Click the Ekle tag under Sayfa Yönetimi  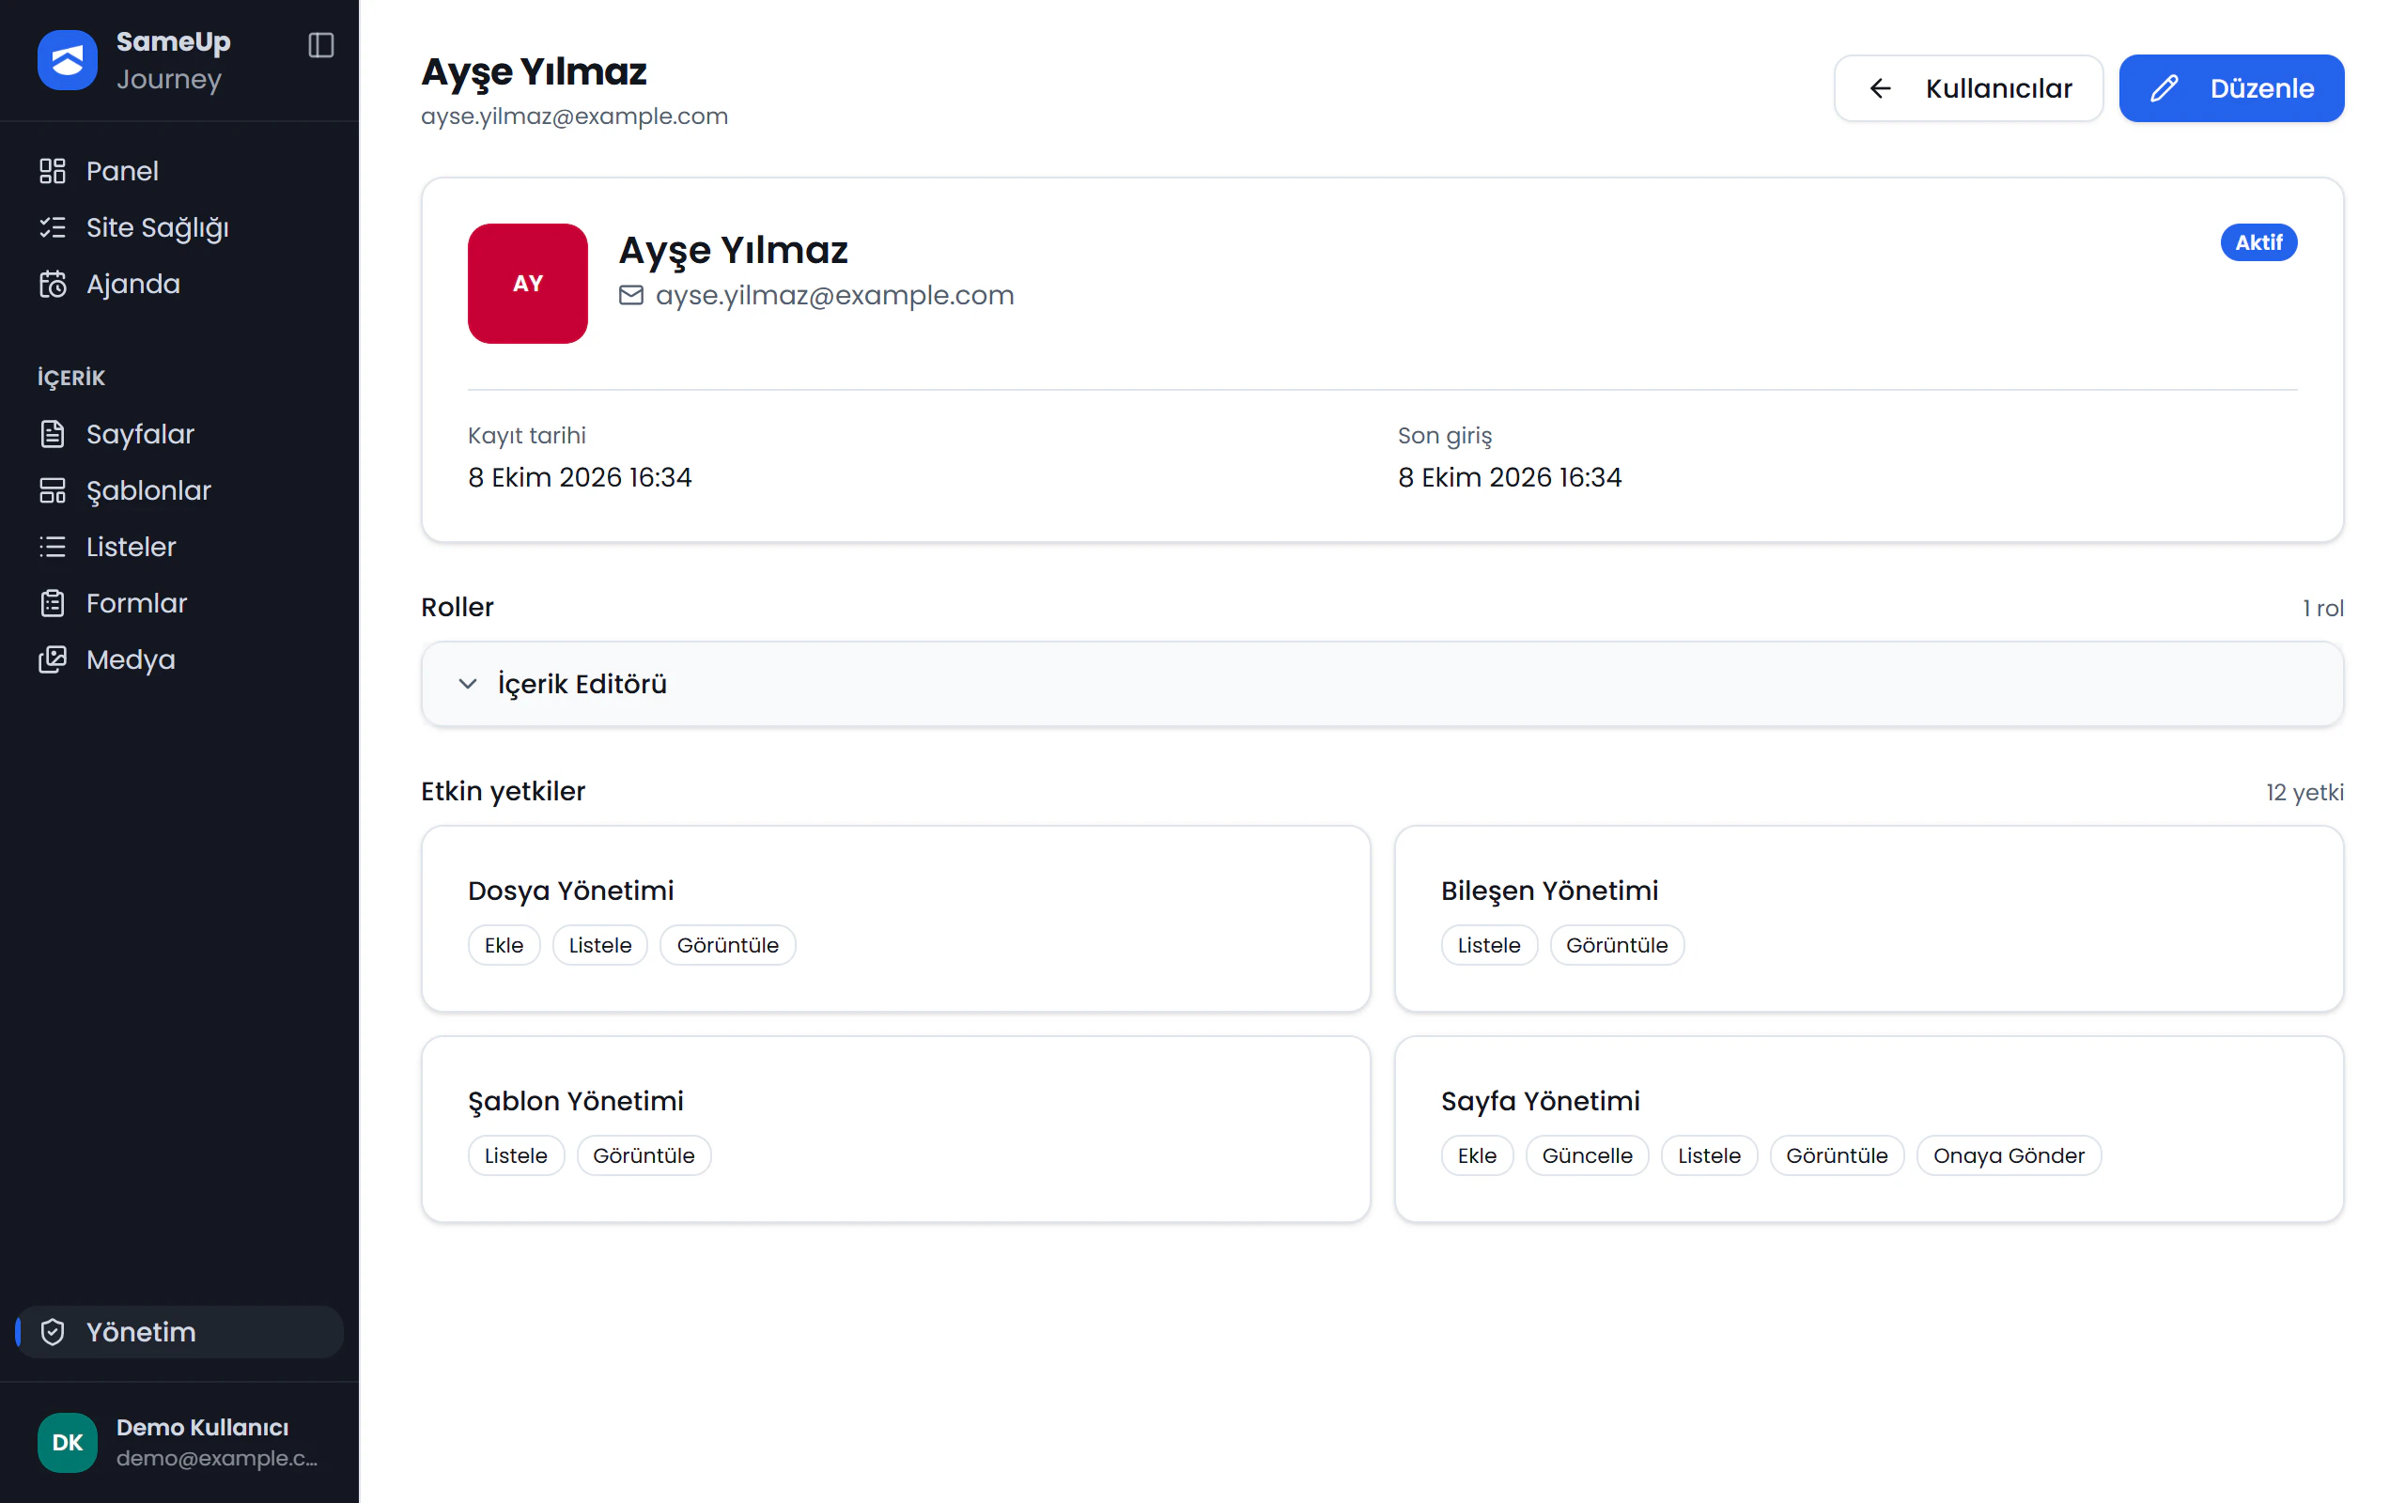pyautogui.click(x=1477, y=1156)
